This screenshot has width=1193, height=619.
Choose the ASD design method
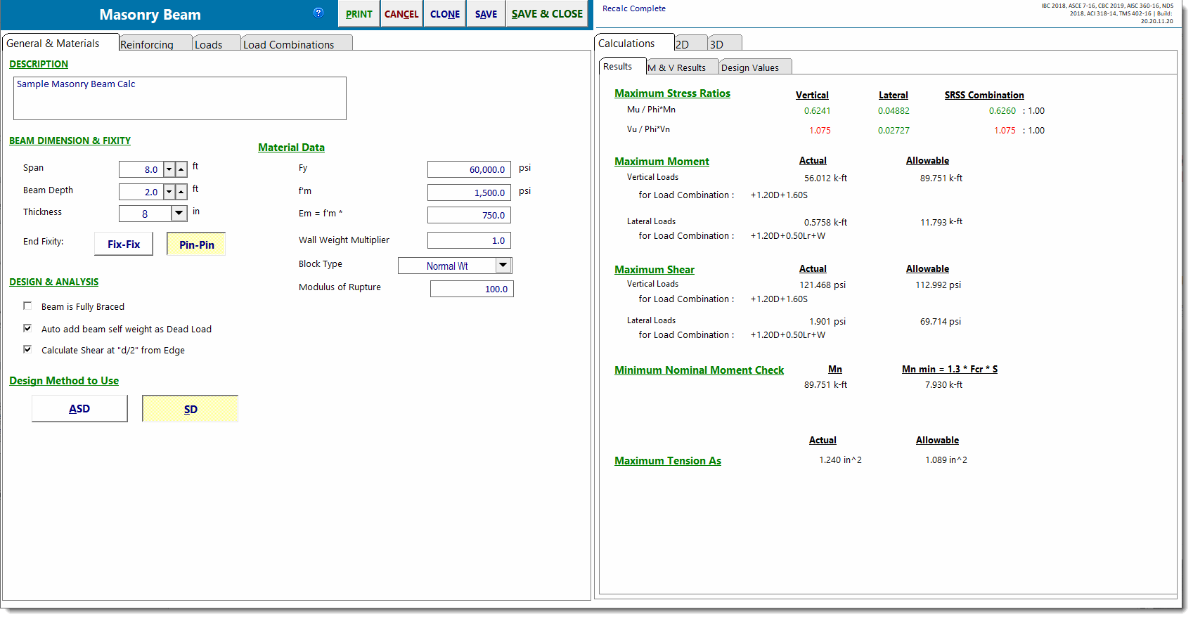79,409
